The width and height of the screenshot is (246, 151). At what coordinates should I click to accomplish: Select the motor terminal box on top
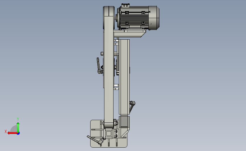pos(125,6)
